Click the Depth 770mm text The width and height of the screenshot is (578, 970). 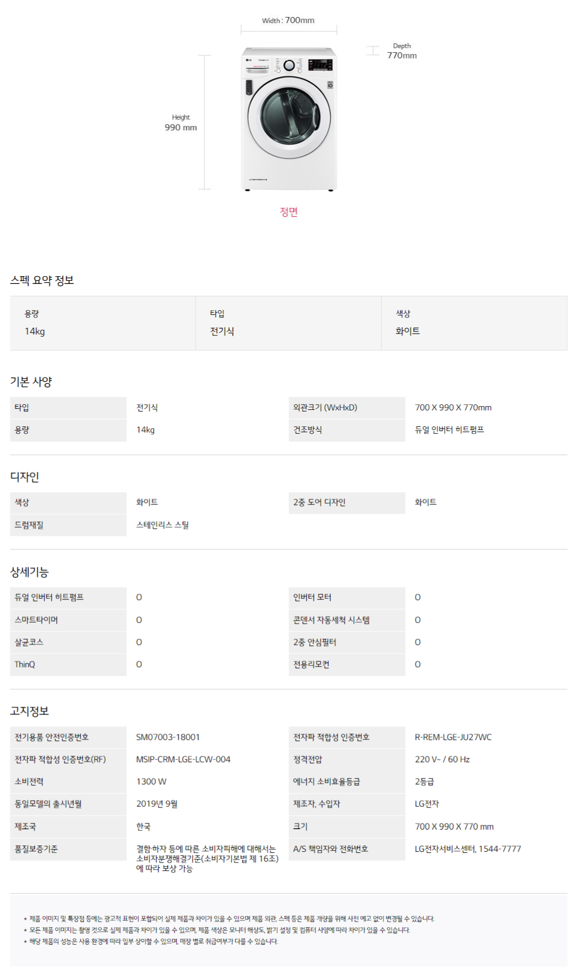point(402,51)
